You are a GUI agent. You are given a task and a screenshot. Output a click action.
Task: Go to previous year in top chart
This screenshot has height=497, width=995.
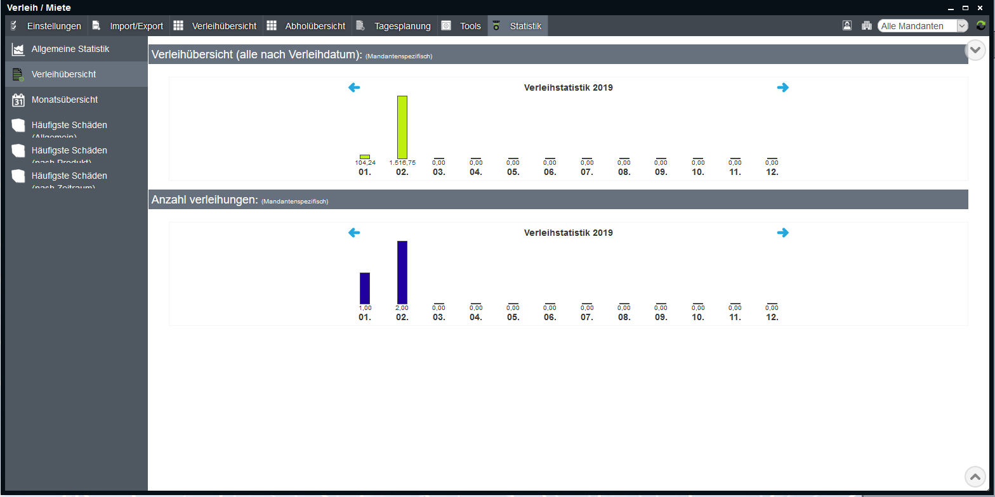coord(354,87)
